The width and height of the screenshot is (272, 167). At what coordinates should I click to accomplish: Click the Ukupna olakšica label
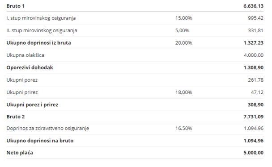25,55
